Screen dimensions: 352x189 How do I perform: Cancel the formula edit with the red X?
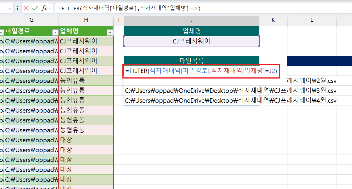coord(26,9)
